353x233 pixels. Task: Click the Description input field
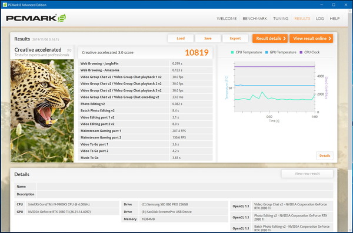point(185,194)
